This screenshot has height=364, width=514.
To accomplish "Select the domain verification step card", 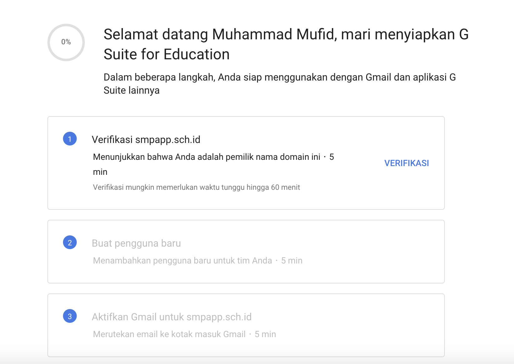I will pos(246,162).
